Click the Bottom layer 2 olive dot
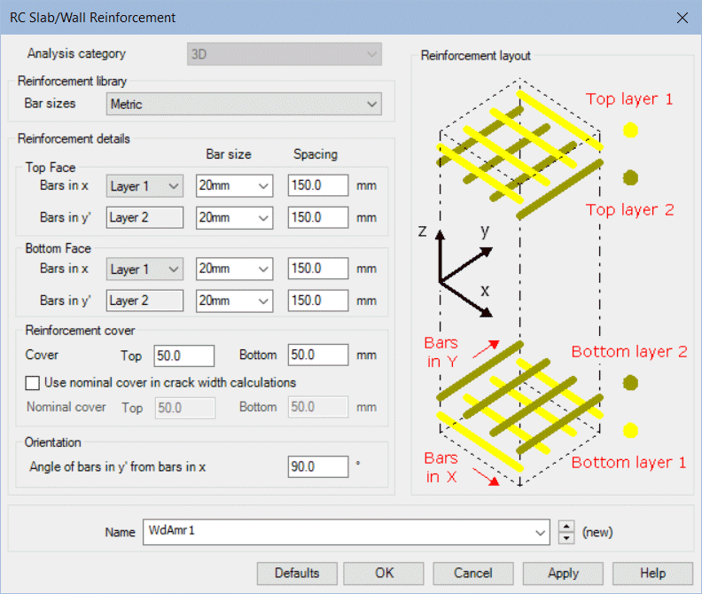Screen dimensions: 702x594 [630, 383]
